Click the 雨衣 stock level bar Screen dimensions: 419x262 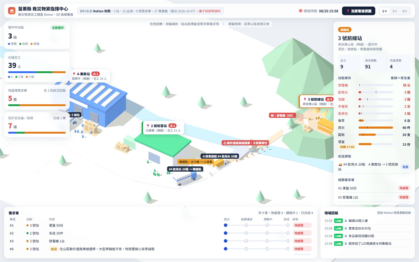pyautogui.click(x=376, y=128)
